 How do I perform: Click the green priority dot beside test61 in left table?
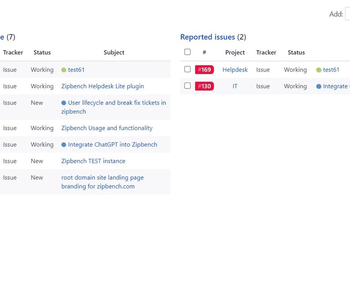click(64, 70)
